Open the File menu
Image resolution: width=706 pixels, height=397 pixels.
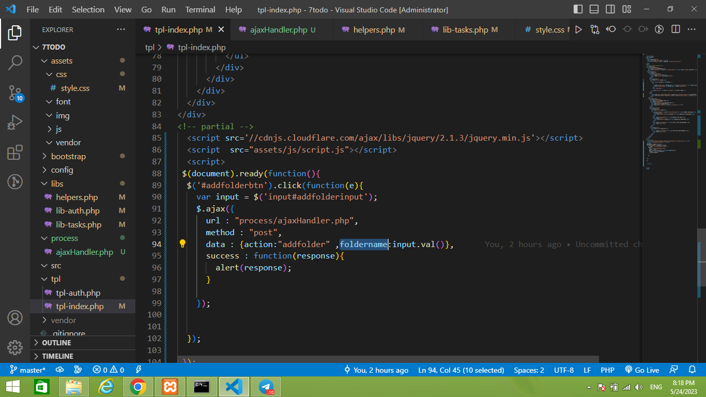point(33,9)
